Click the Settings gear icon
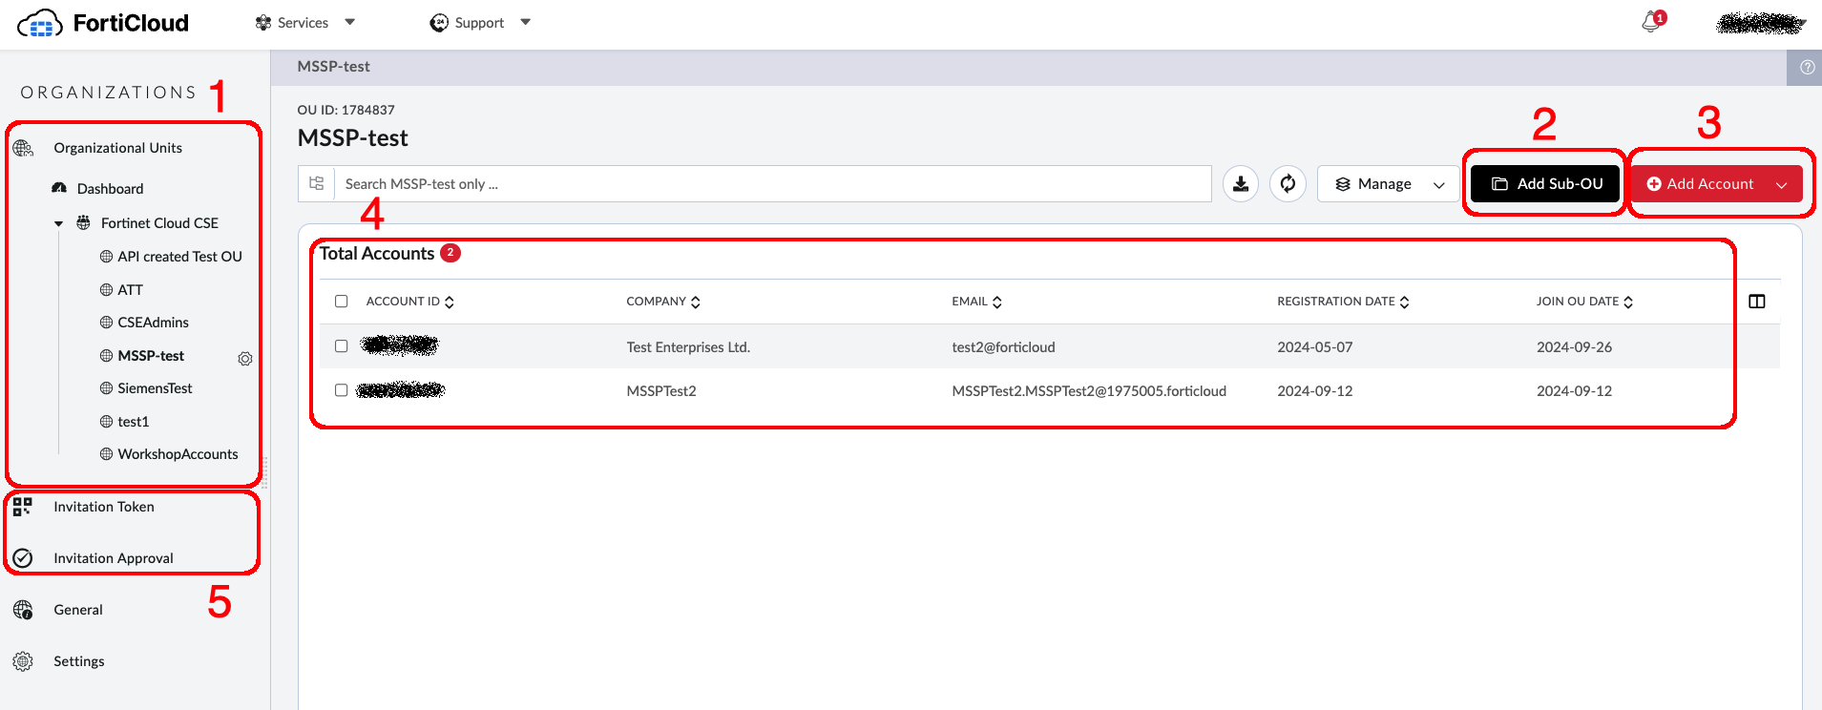 click(x=23, y=661)
